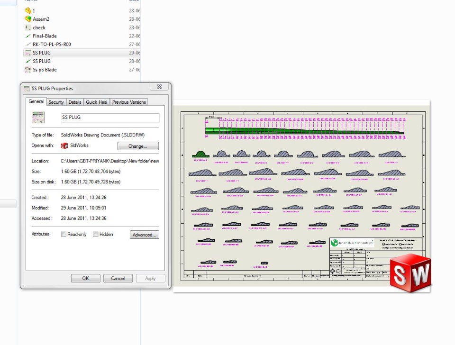Viewport: 455px width, 345px height.
Task: Click the SS PLUG drawing icon in Properties dialog
Action: [38, 117]
